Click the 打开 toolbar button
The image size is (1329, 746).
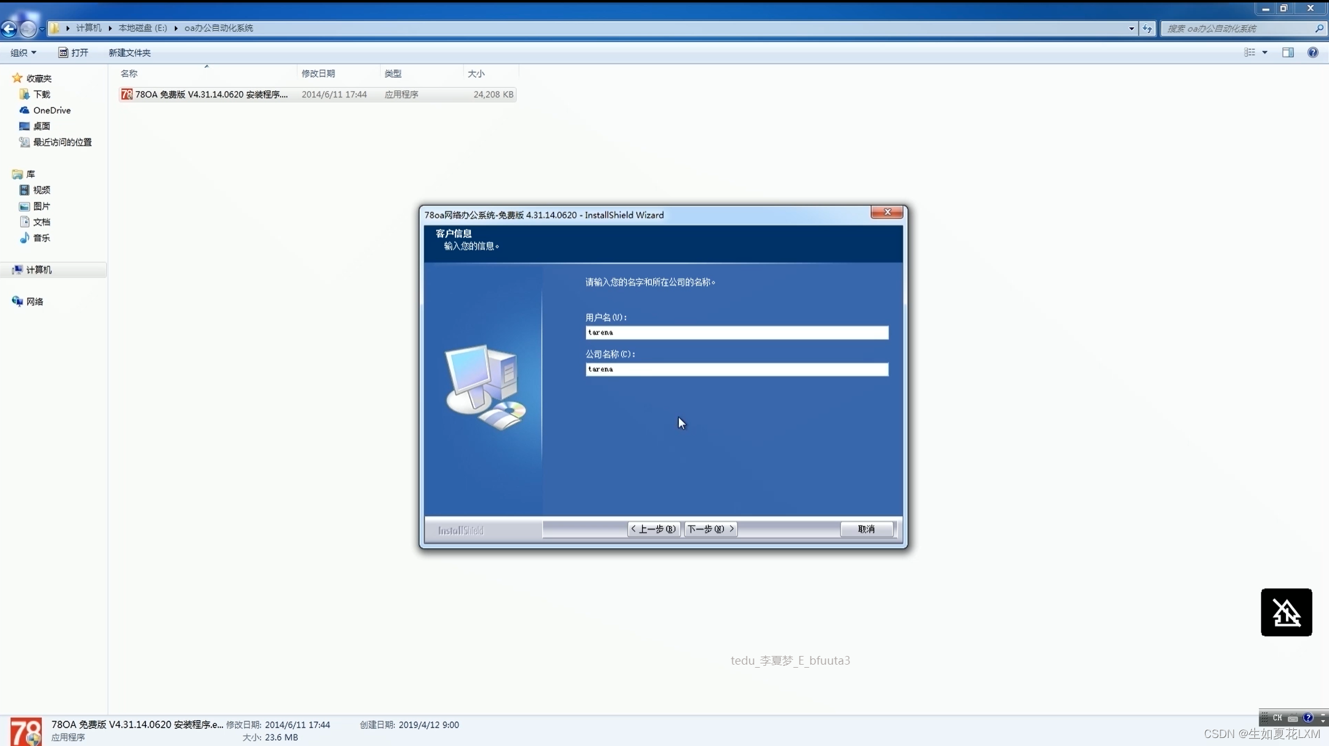point(73,52)
